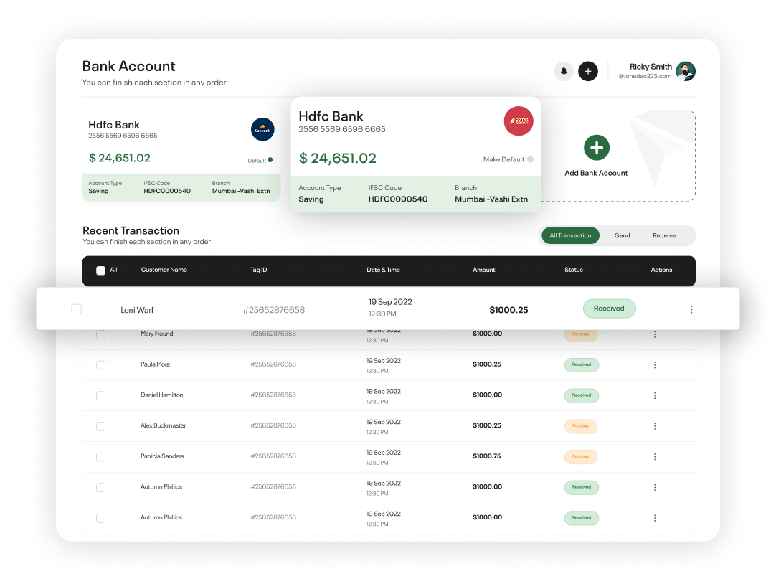The image size is (776, 579).
Task: Toggle the Make Default radio button
Action: point(530,159)
